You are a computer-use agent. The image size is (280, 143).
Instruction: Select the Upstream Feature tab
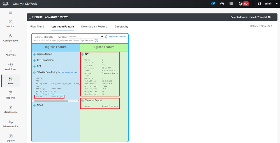click(x=63, y=26)
